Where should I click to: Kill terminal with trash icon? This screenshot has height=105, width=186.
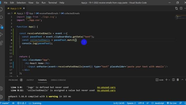[x=178, y=80]
